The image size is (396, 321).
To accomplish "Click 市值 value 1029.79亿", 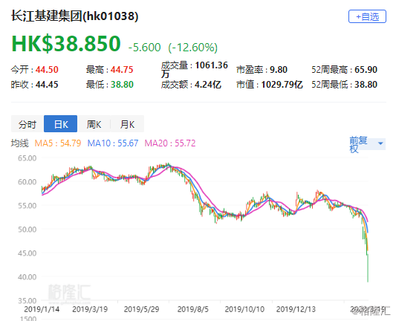I will click(282, 85).
